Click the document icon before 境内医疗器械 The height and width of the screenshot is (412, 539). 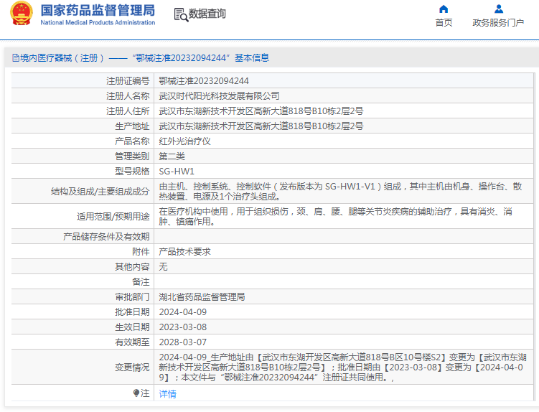[x=16, y=57]
